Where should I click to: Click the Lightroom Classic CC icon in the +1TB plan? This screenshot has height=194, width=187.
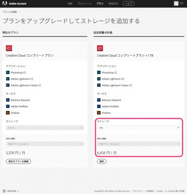(99, 85)
